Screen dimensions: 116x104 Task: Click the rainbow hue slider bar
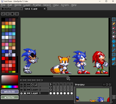(x=10, y=87)
